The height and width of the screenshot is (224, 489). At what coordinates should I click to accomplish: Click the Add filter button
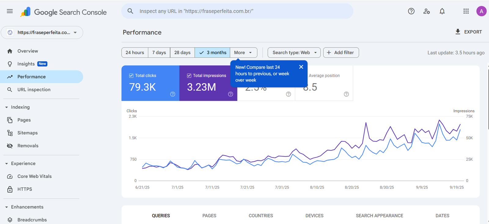pyautogui.click(x=341, y=53)
